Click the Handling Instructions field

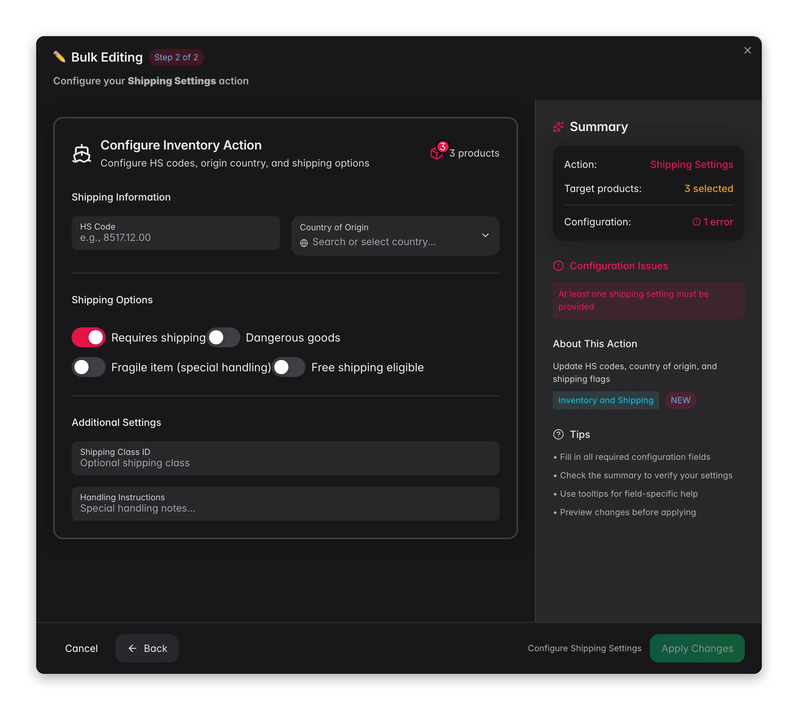click(285, 503)
